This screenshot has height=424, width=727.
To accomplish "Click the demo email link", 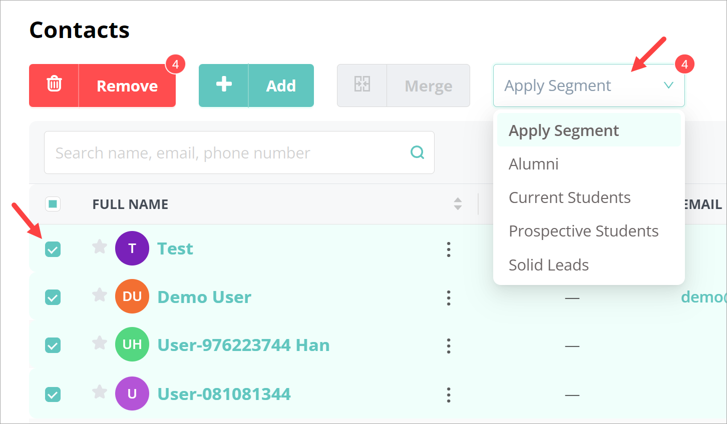I will pyautogui.click(x=703, y=297).
